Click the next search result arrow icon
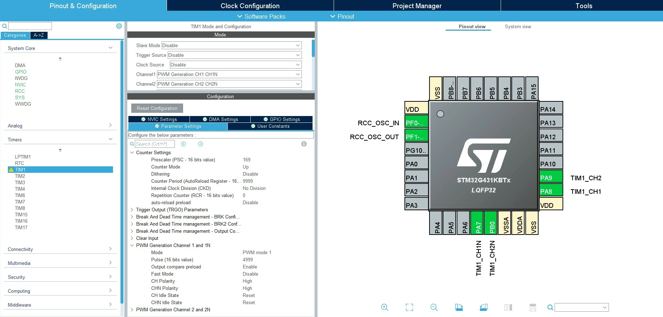 [201, 144]
